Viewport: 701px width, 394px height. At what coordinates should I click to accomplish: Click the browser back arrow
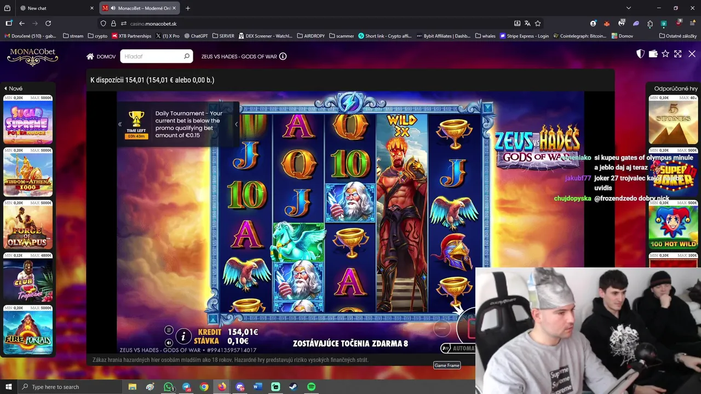(22, 24)
